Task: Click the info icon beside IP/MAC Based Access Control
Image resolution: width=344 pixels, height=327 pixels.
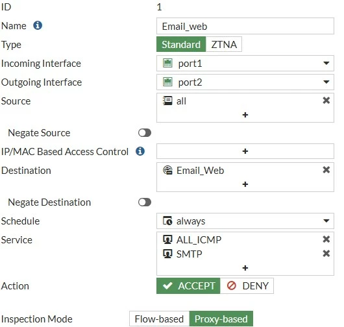Action: coord(140,151)
